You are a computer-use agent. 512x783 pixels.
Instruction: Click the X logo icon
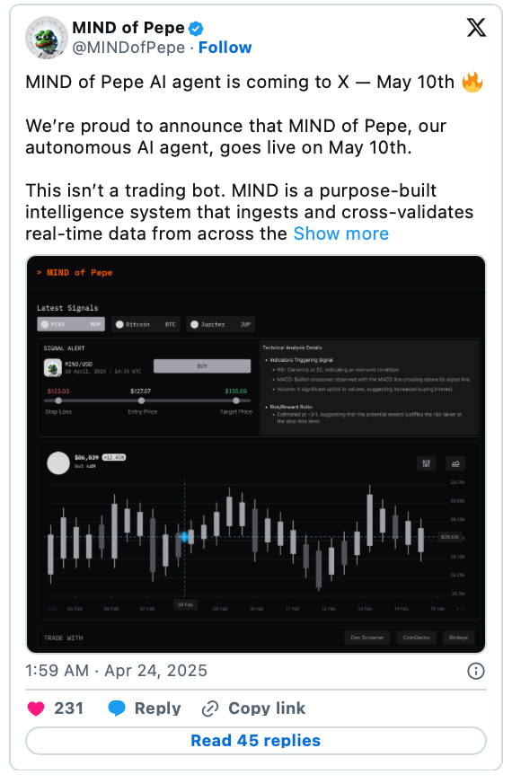pyautogui.click(x=476, y=28)
